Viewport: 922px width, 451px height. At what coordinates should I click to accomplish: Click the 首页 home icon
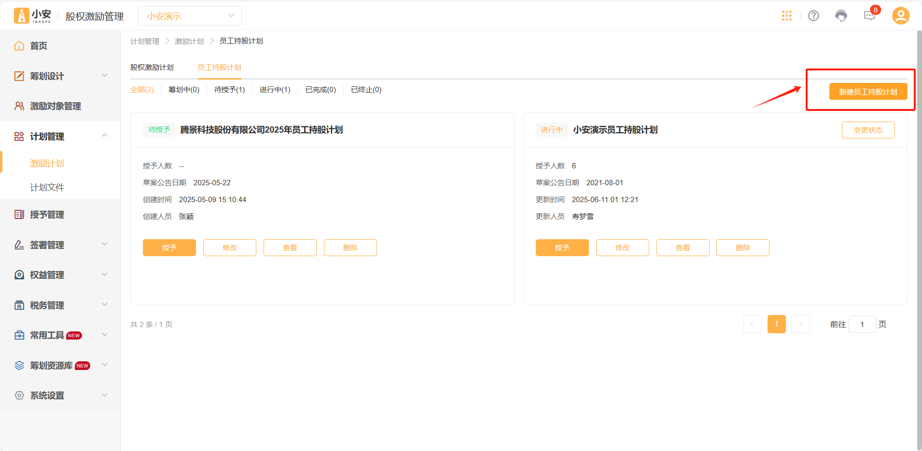[19, 46]
